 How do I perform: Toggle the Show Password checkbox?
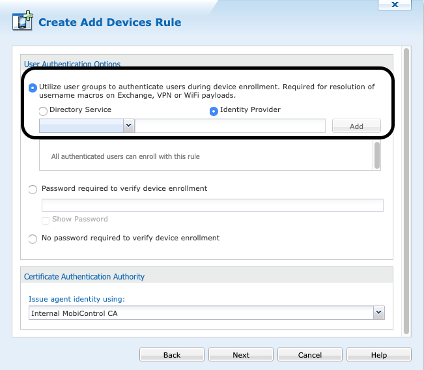tap(46, 220)
